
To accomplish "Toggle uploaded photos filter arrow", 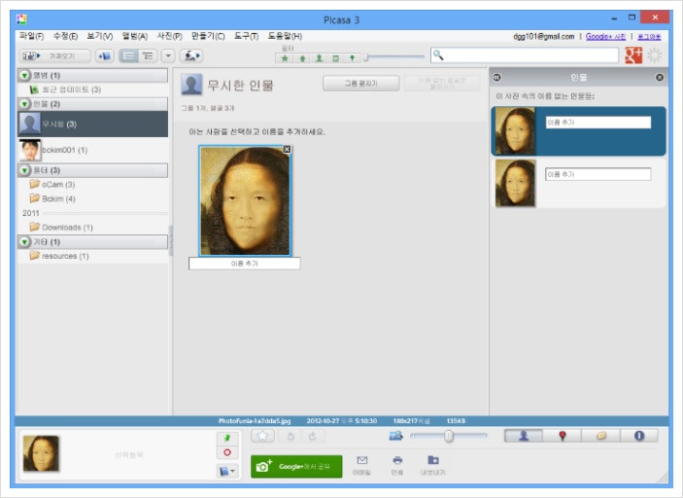I will point(302,58).
